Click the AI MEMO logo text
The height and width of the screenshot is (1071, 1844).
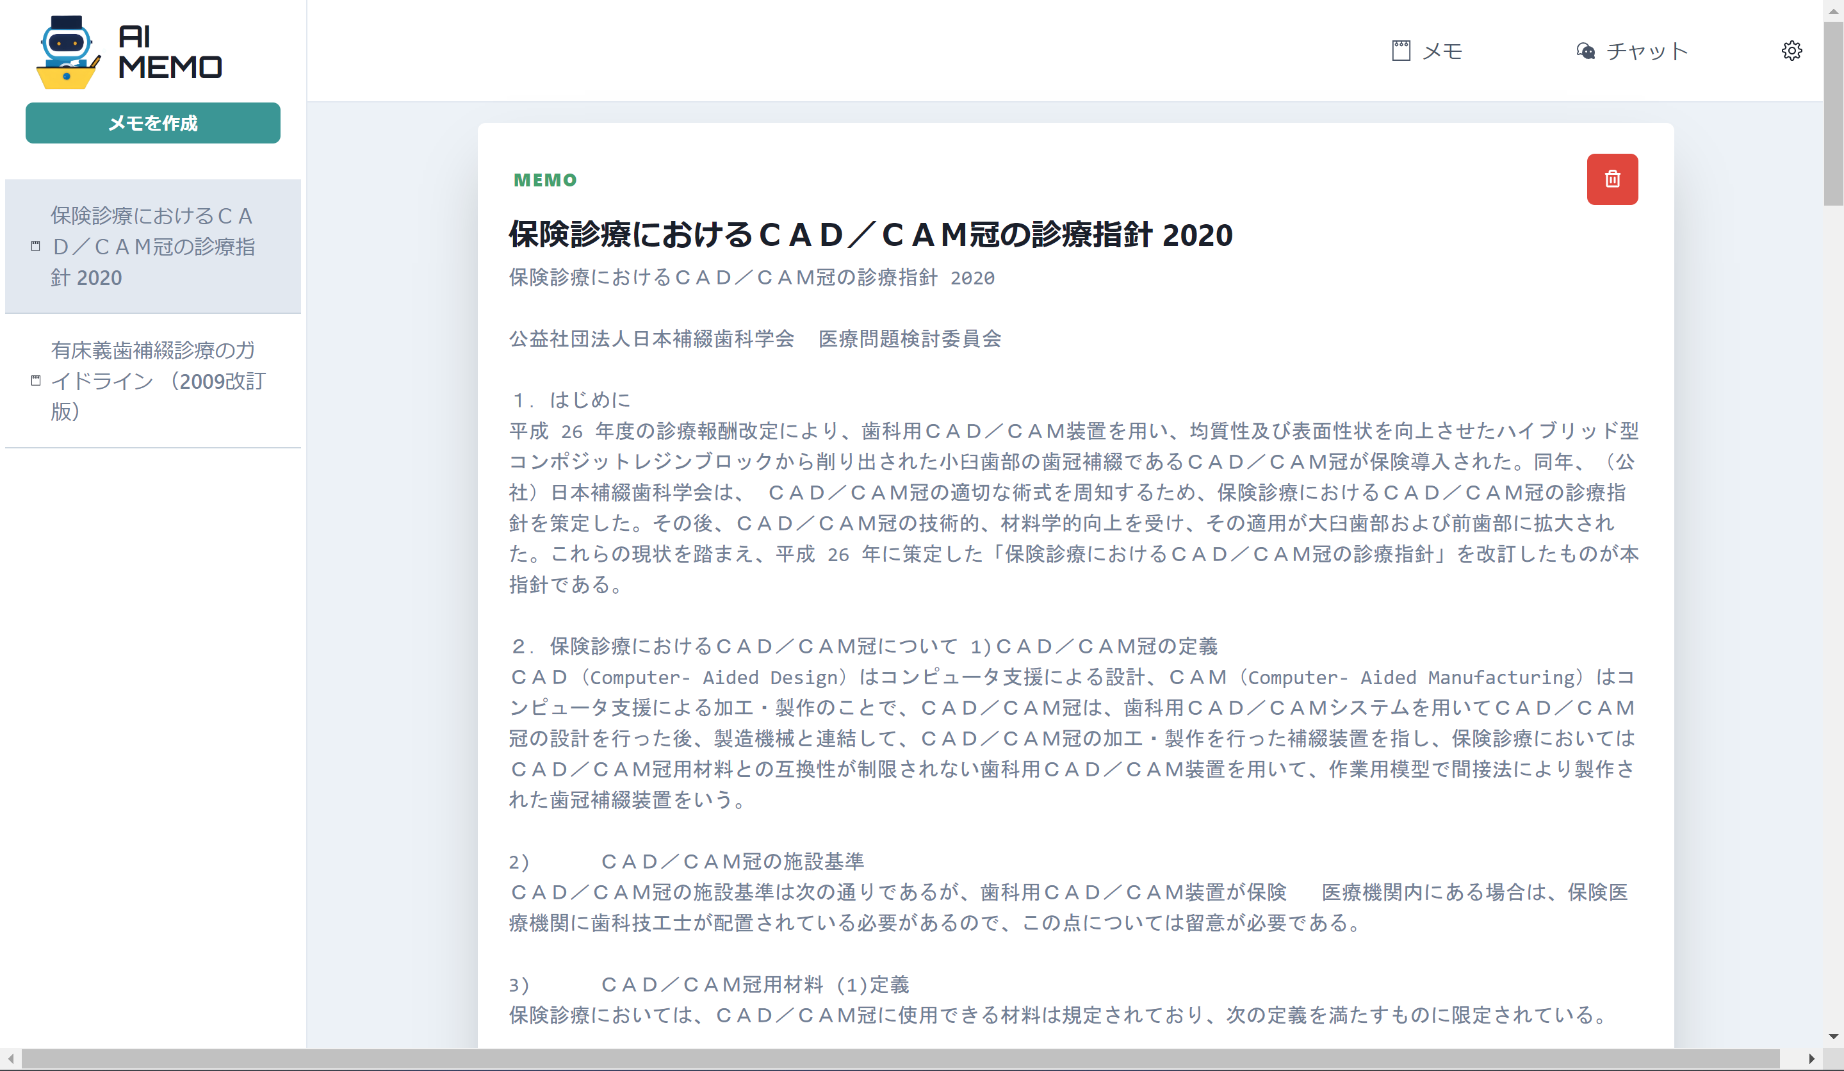170,53
